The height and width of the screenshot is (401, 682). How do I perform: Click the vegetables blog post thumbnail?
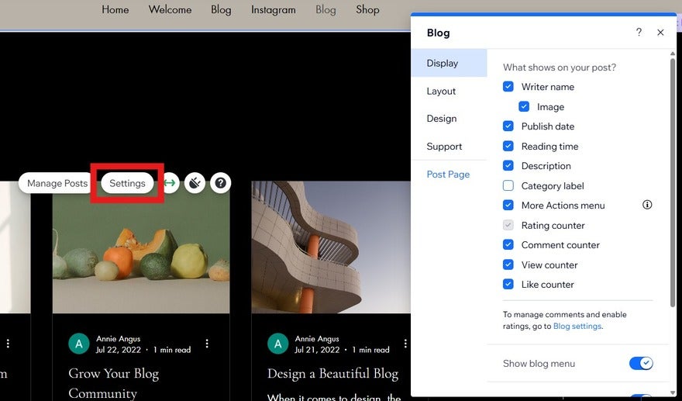point(141,248)
